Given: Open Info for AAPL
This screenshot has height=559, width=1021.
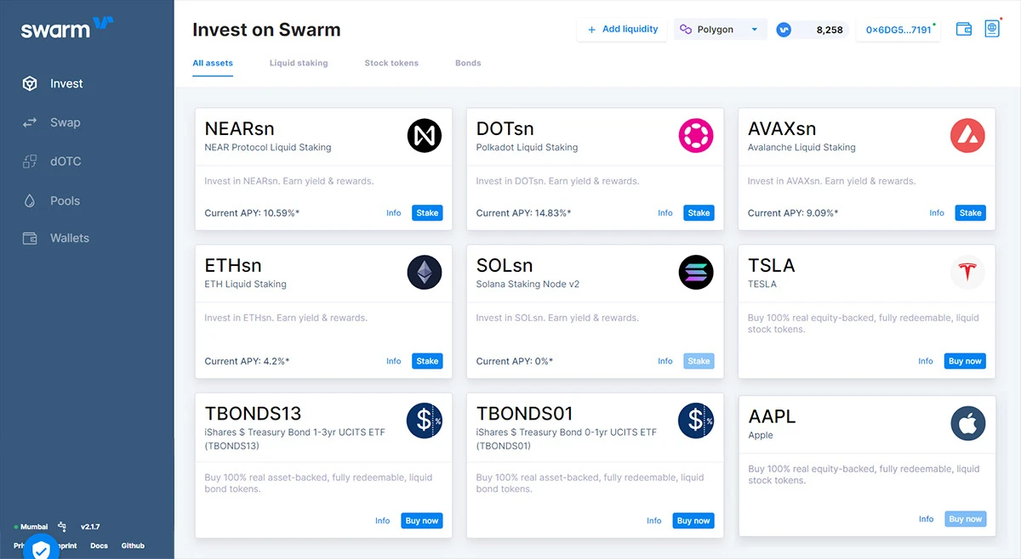Looking at the screenshot, I should tap(927, 519).
